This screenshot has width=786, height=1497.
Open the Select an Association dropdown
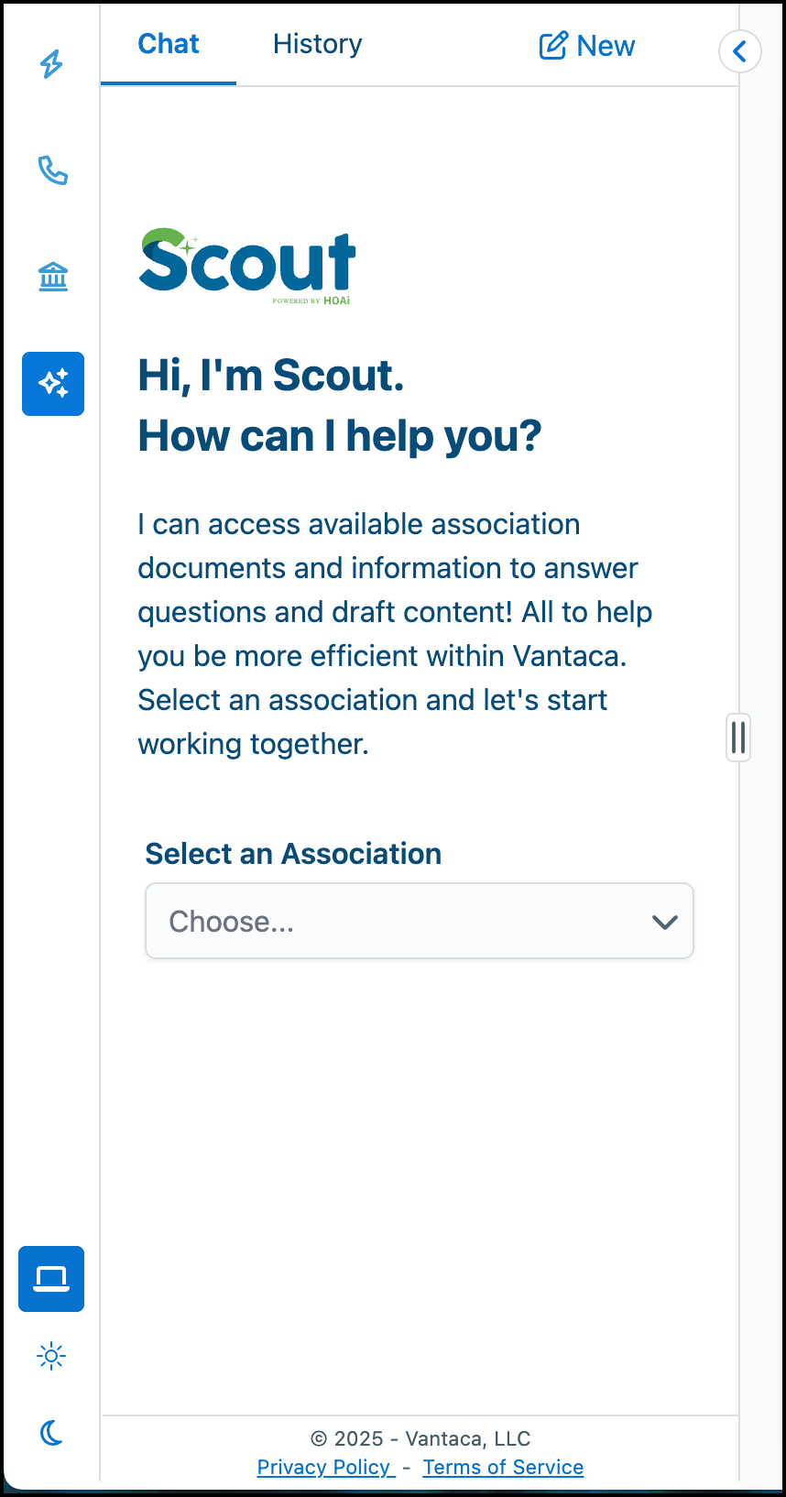pos(420,921)
